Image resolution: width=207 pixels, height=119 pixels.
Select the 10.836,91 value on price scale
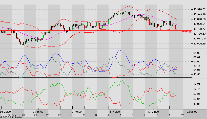point(199,24)
